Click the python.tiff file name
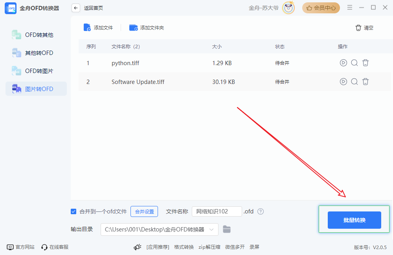Viewport: 393px width, 255px height. [125, 63]
